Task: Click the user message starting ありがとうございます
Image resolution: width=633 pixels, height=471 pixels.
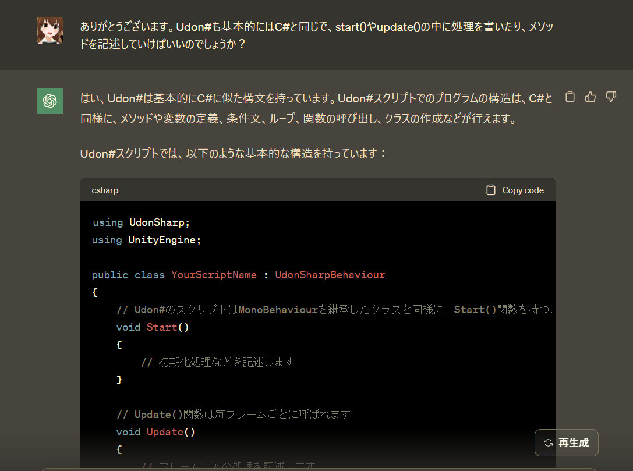Action: point(317,35)
